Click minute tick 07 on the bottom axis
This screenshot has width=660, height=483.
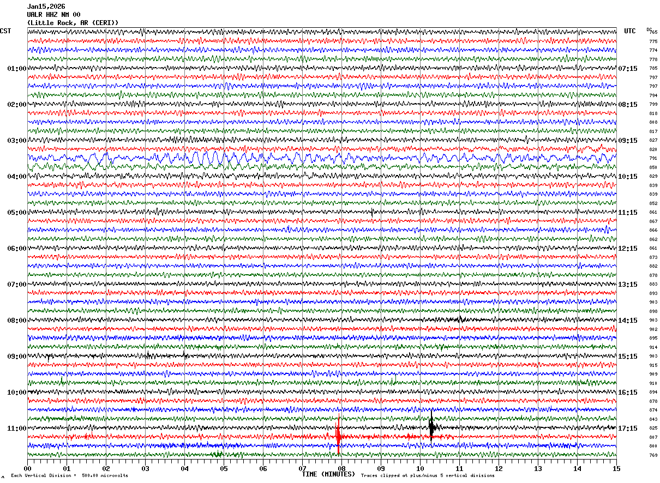click(x=302, y=468)
